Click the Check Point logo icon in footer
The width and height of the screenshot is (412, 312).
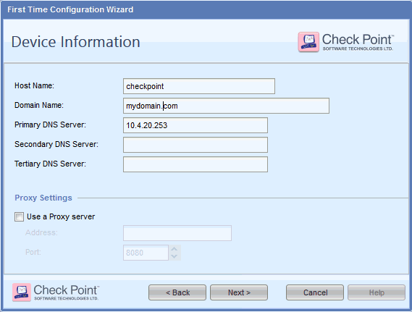(x=22, y=292)
